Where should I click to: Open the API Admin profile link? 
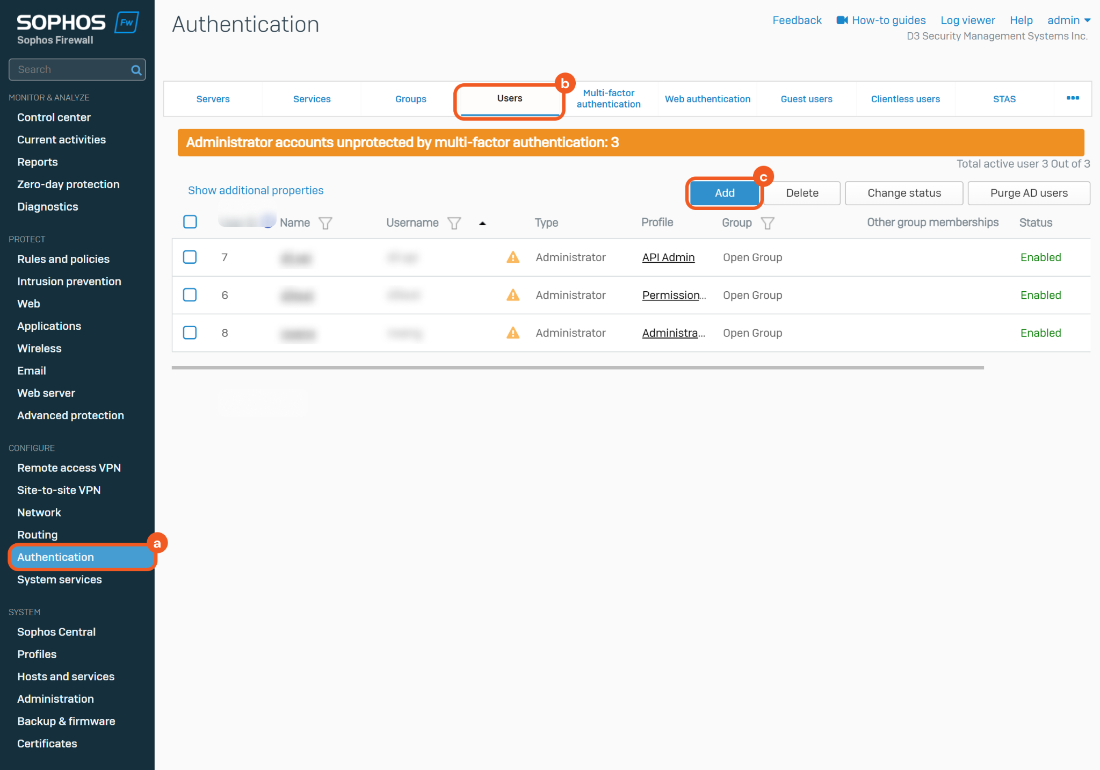pyautogui.click(x=668, y=257)
